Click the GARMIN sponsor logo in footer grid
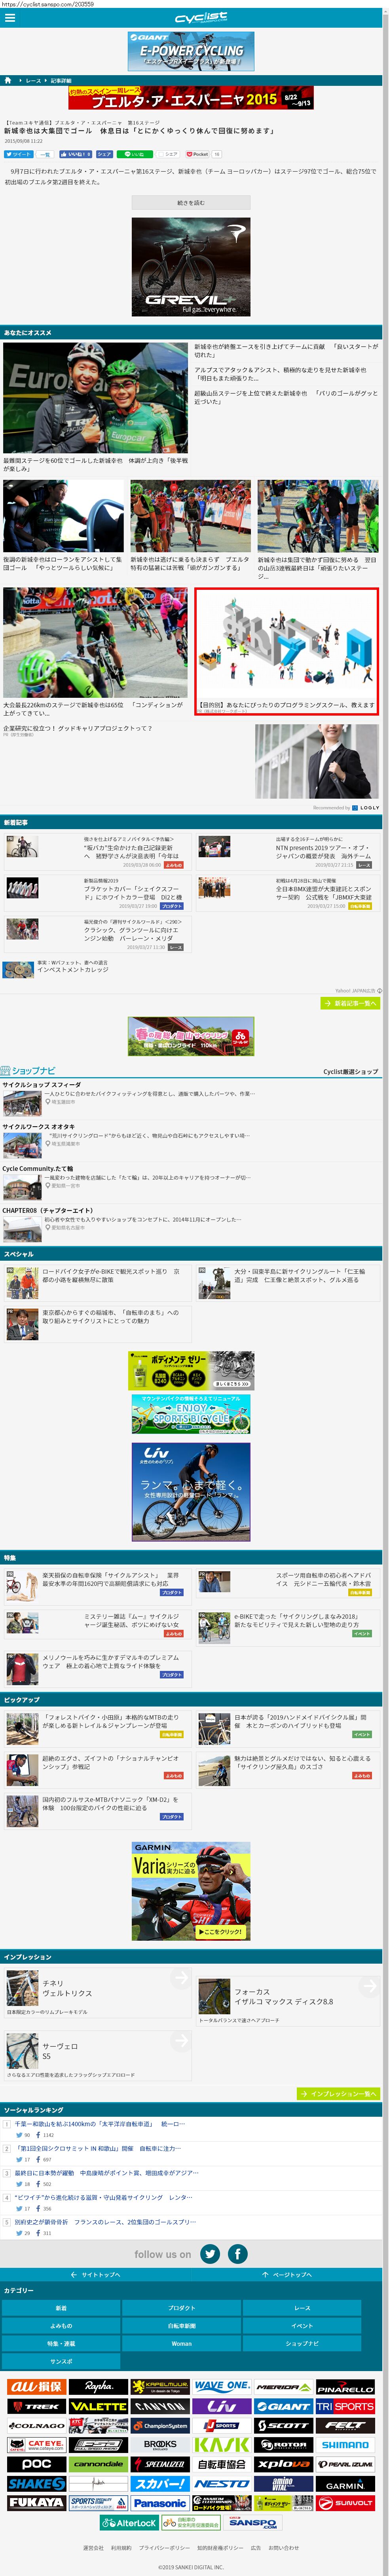 [345, 2484]
